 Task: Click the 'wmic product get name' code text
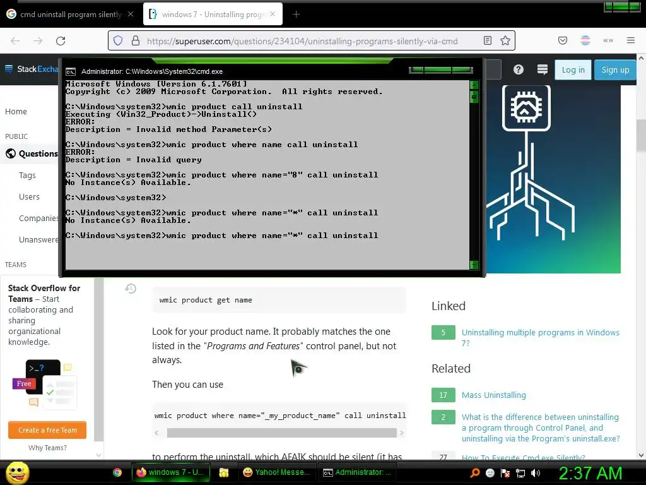tap(206, 300)
